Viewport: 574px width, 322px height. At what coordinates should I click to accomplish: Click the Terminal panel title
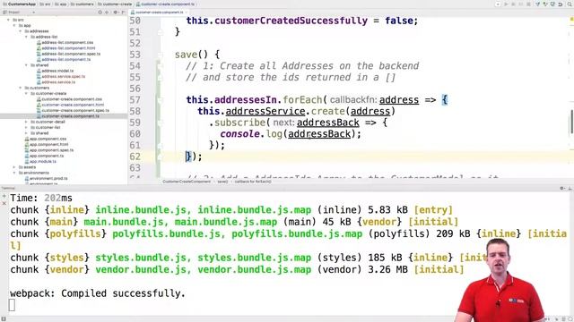[x=8, y=188]
